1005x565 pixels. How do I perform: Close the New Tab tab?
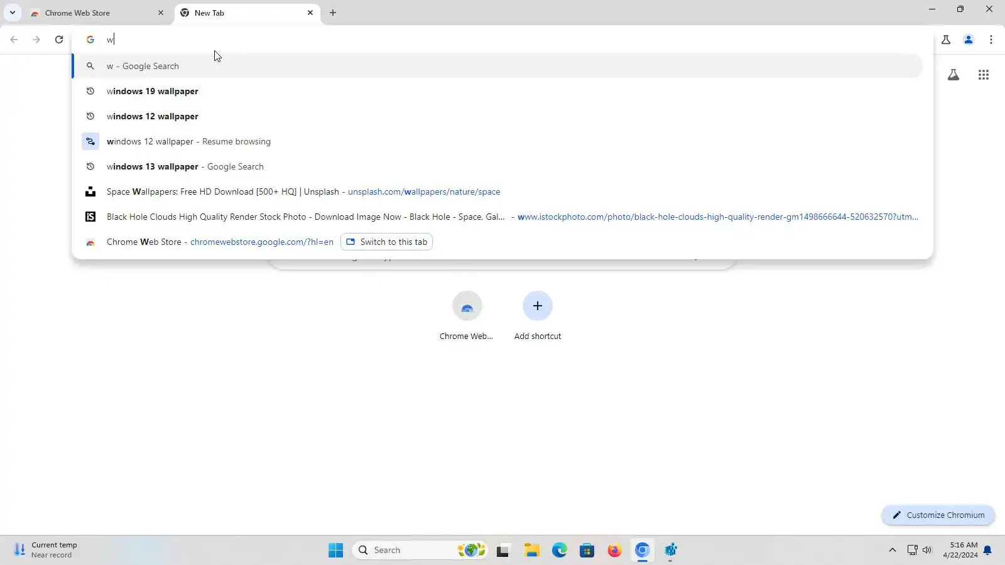point(310,13)
